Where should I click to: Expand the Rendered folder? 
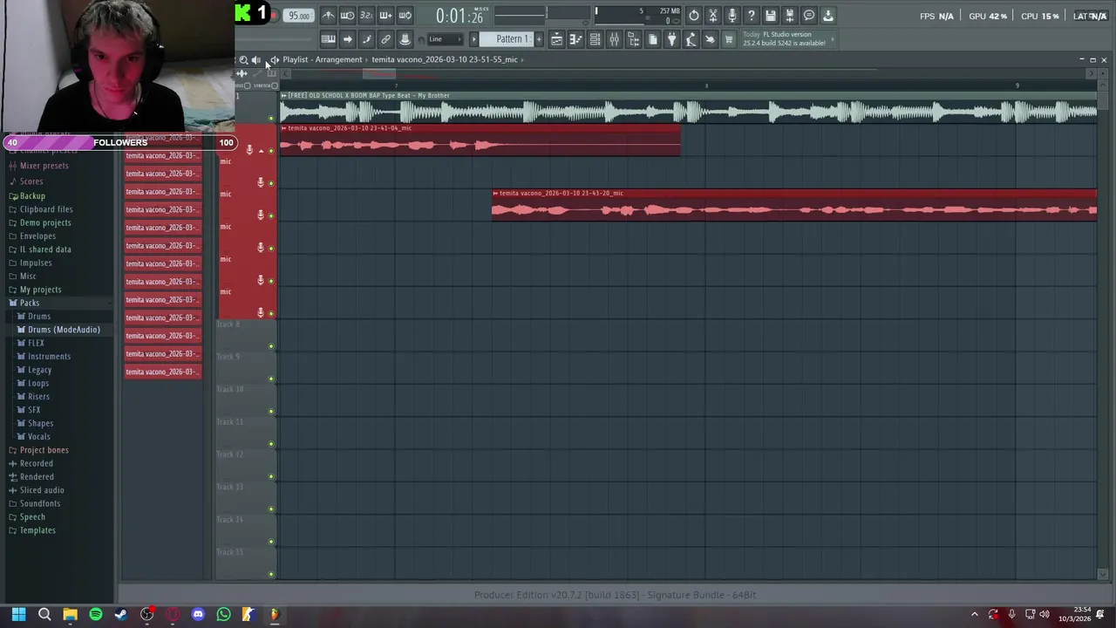point(37,476)
